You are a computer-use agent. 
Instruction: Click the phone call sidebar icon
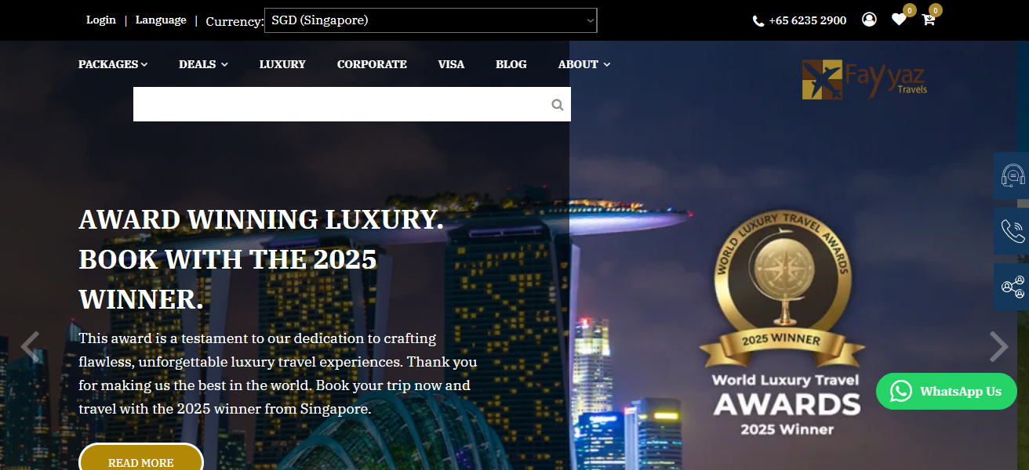[x=1012, y=231]
